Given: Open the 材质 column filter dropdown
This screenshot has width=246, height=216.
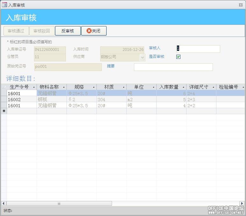Looking at the screenshot, I should [123, 87].
